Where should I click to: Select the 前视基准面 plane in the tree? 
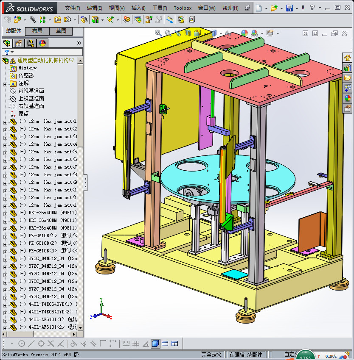(x=31, y=91)
